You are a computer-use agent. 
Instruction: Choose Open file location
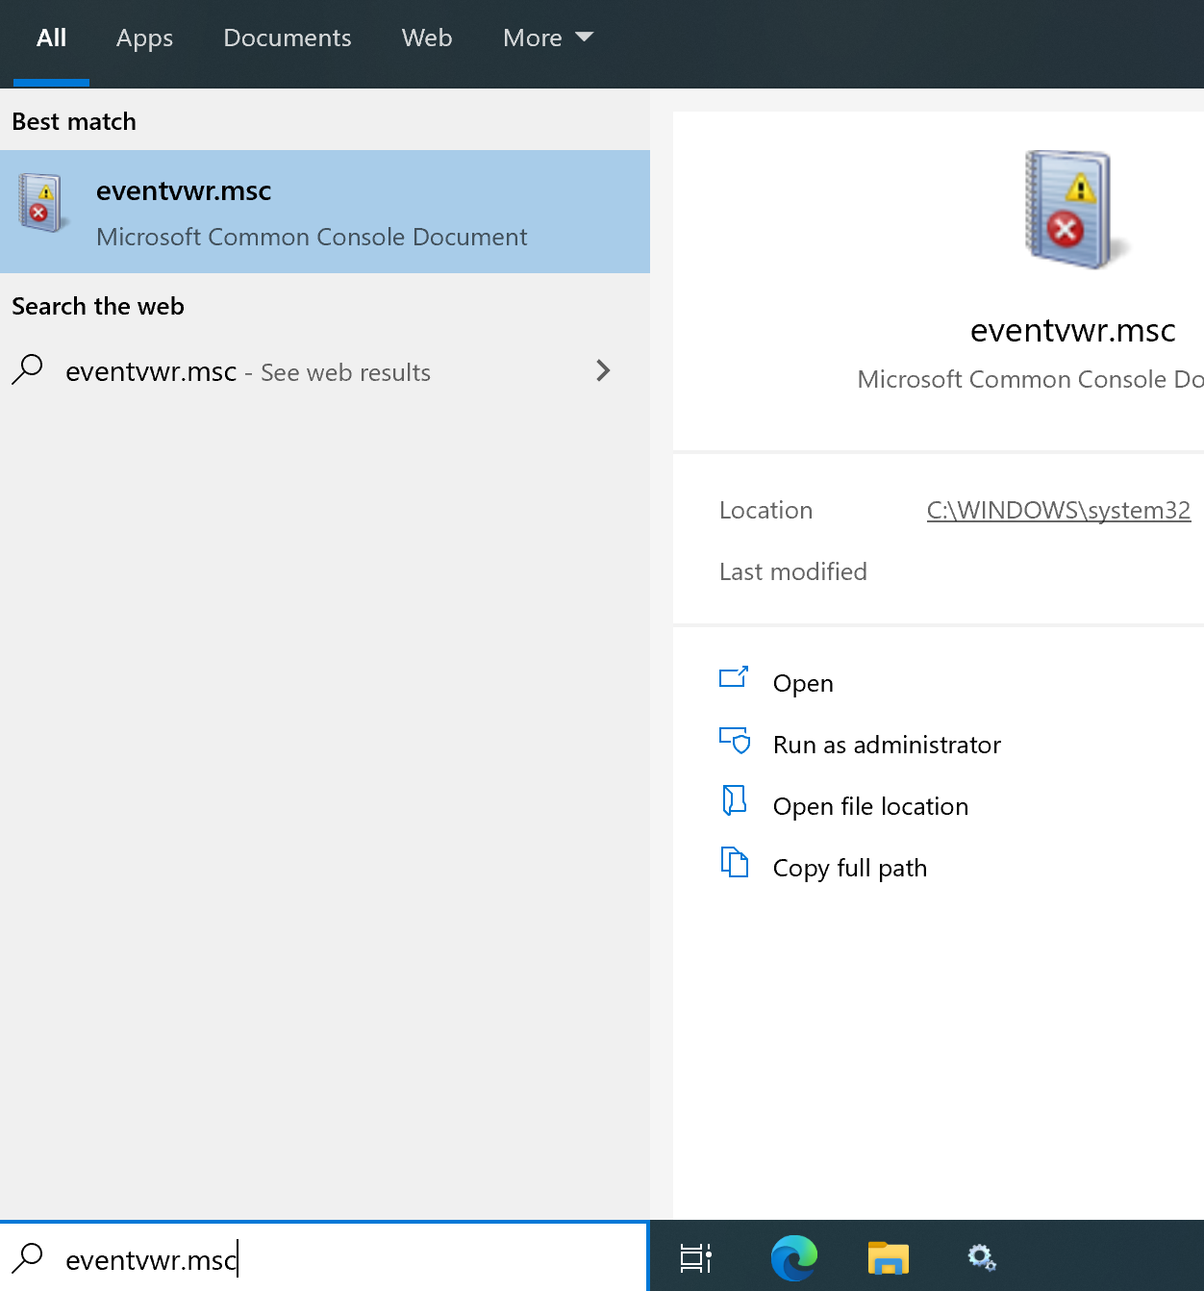[870, 806]
